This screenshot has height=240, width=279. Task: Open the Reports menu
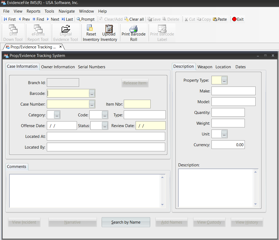tap(33, 11)
